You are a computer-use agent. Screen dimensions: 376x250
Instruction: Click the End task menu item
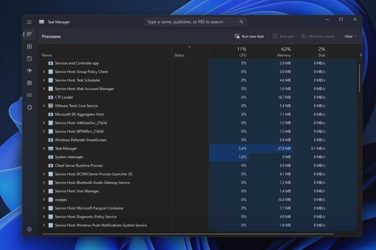[283, 36]
